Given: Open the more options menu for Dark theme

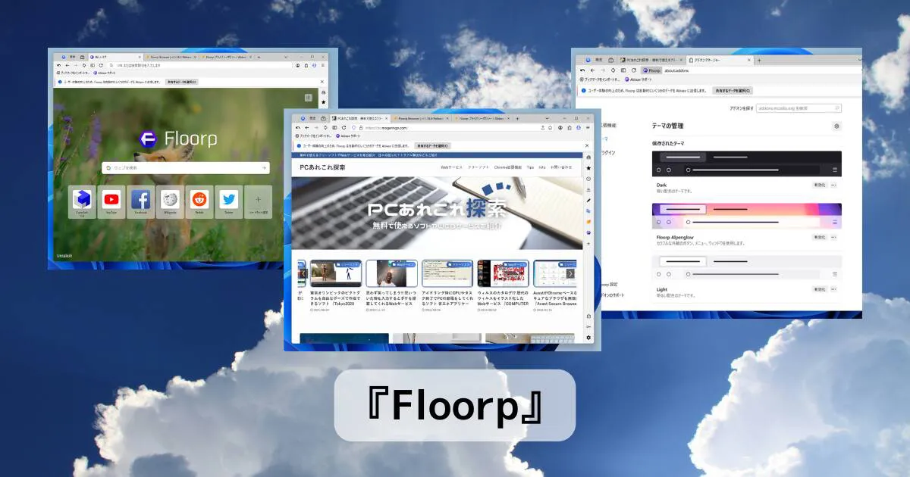Looking at the screenshot, I should tap(834, 185).
